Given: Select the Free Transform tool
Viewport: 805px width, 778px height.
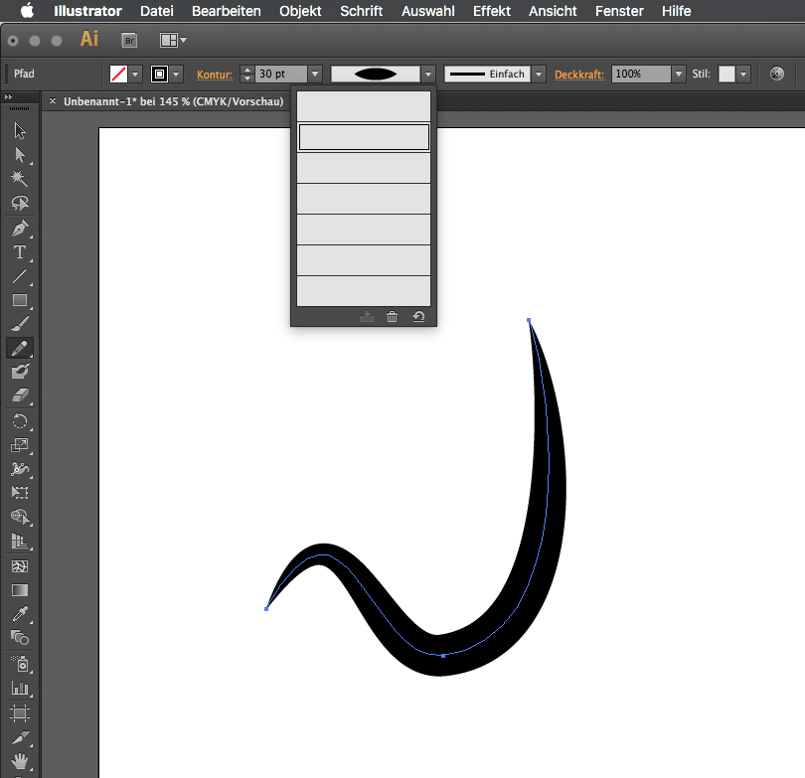Looking at the screenshot, I should click(x=20, y=492).
